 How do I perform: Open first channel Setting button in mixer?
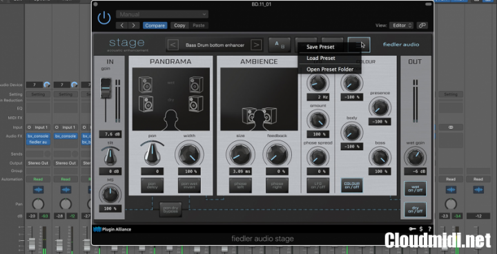[38, 94]
